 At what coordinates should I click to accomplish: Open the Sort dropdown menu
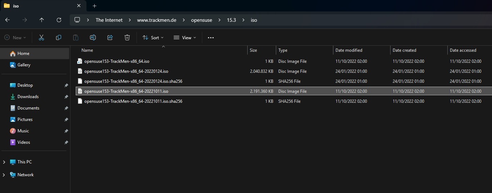pyautogui.click(x=153, y=37)
